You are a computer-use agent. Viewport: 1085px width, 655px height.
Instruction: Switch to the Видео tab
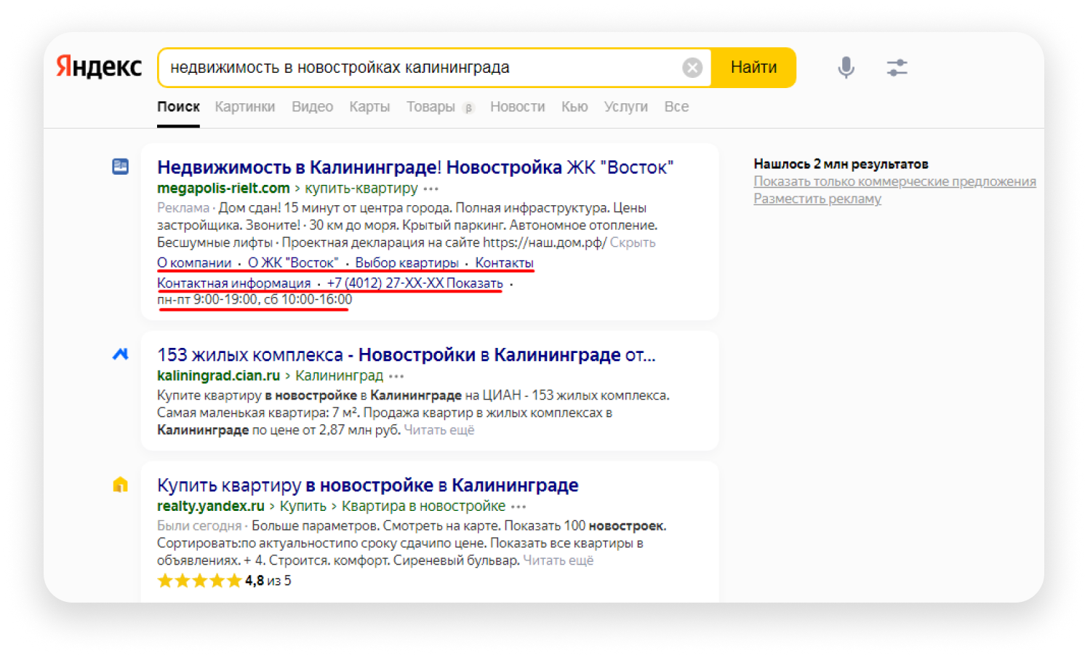tap(312, 107)
